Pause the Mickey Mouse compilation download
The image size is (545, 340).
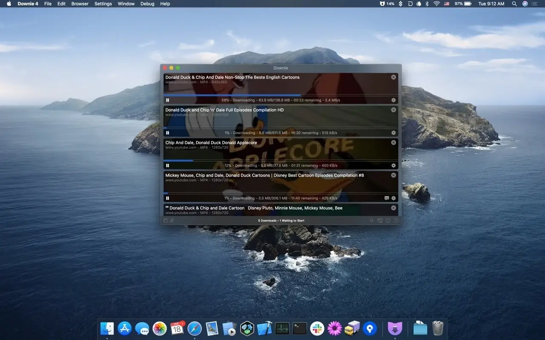167,198
